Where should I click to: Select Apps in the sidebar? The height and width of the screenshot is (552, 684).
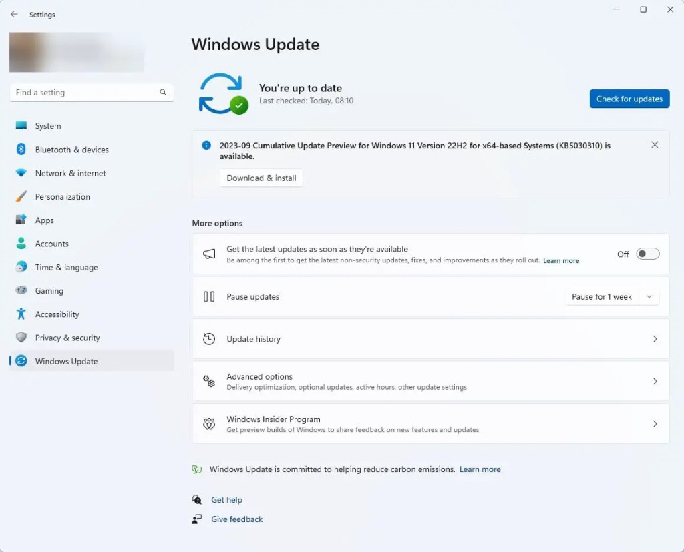click(x=92, y=220)
